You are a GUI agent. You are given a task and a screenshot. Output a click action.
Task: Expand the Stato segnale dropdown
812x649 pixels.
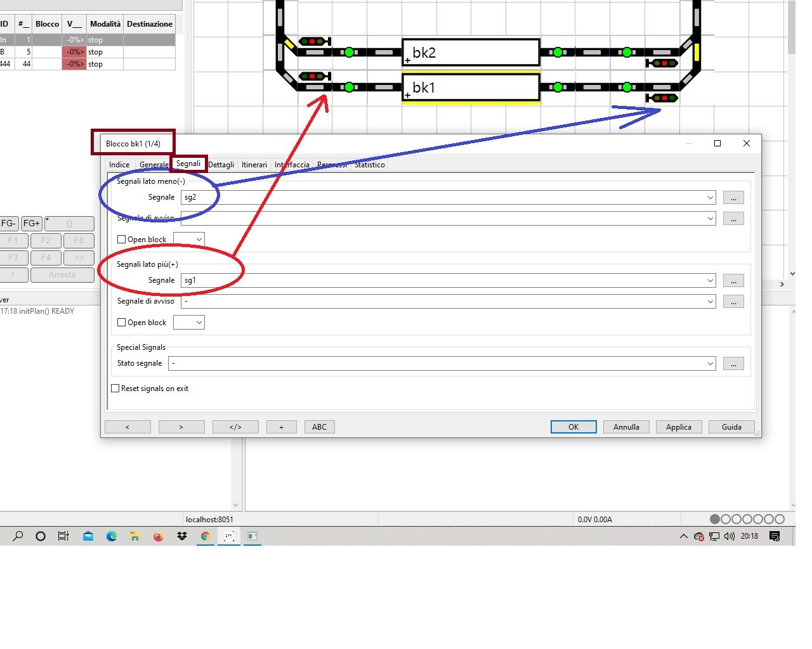pos(710,364)
